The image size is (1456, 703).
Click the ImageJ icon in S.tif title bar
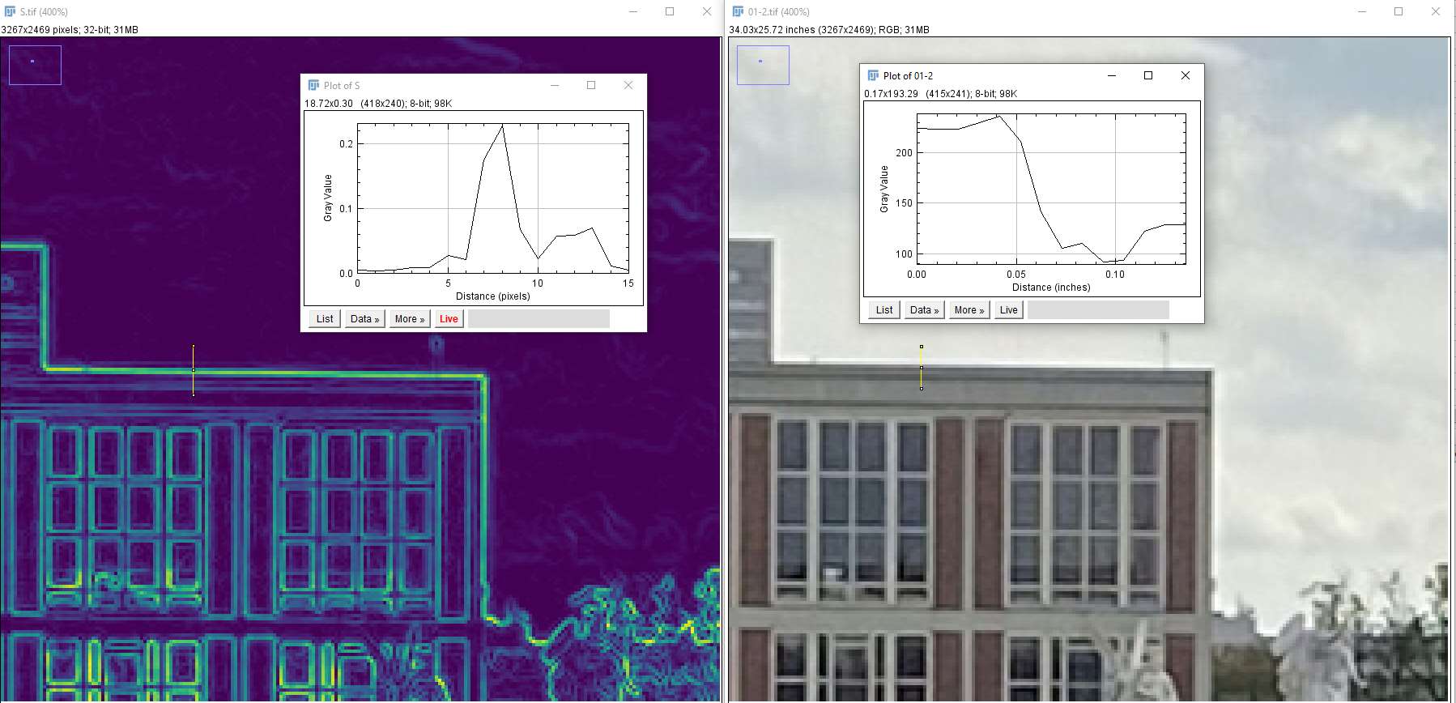(10, 11)
